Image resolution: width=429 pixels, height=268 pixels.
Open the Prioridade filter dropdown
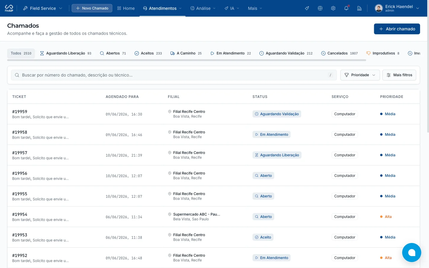click(x=360, y=75)
